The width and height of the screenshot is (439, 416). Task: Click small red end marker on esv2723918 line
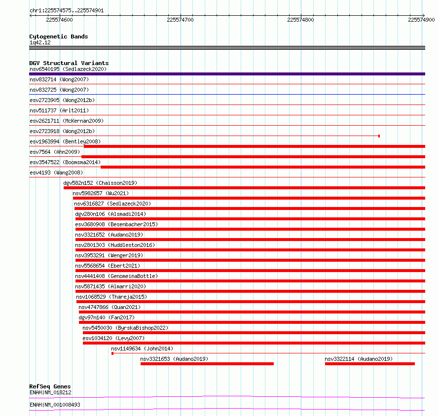[x=379, y=136]
